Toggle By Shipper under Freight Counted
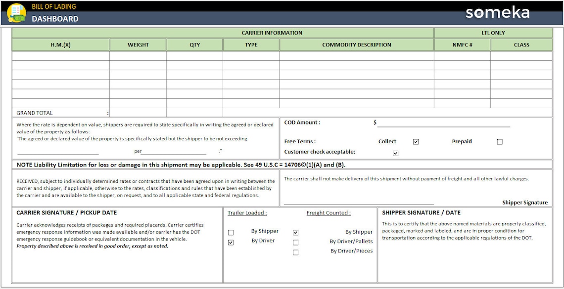 pyautogui.click(x=295, y=232)
